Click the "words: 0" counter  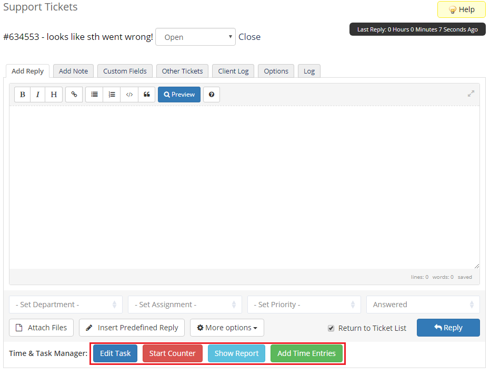[x=443, y=277]
